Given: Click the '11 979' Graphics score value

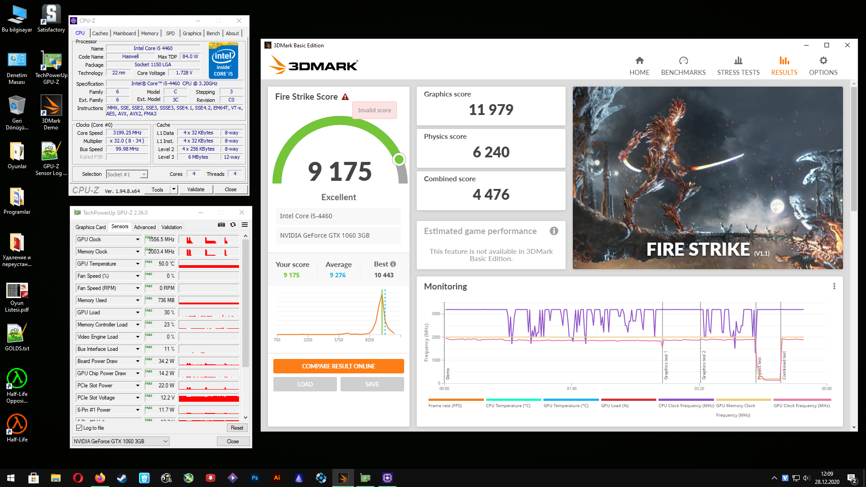Looking at the screenshot, I should click(x=491, y=110).
